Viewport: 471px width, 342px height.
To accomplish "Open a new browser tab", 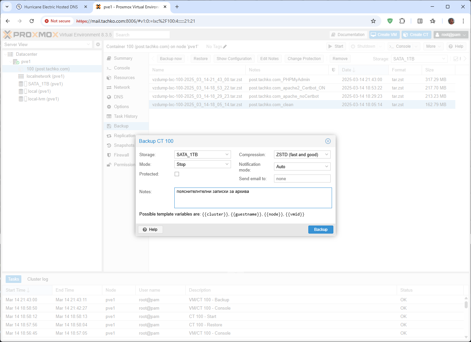I will [x=177, y=7].
